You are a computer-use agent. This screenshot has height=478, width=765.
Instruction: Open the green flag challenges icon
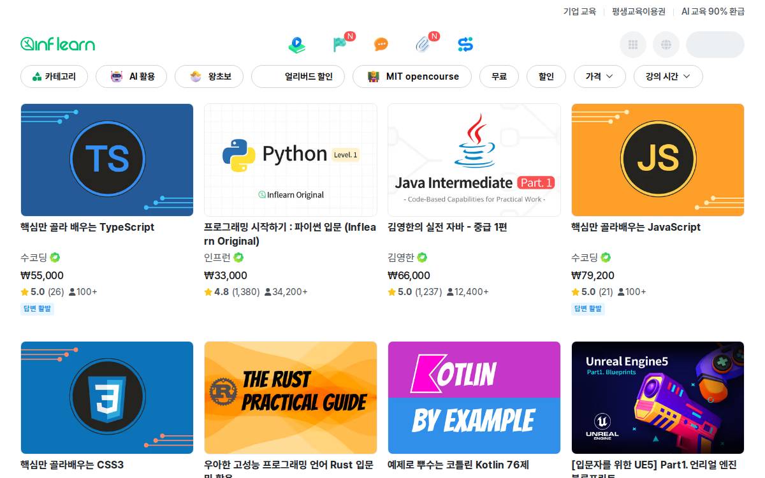339,45
